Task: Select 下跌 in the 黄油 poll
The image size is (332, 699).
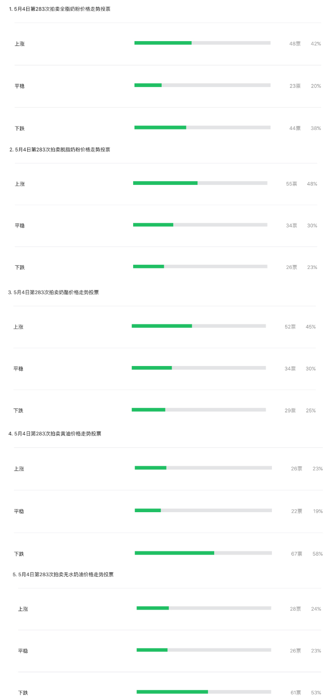Action: [x=19, y=554]
